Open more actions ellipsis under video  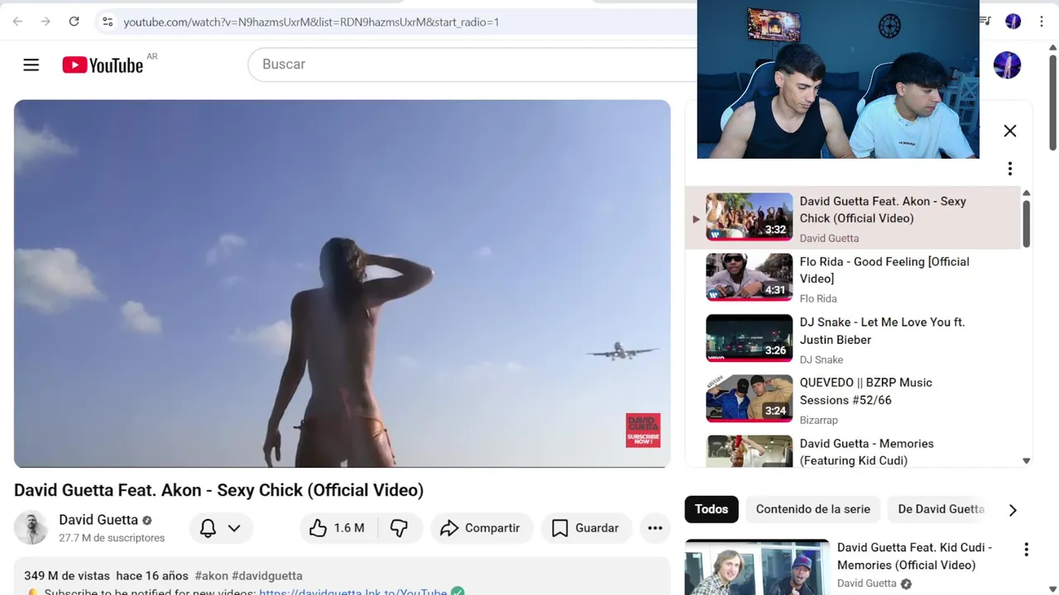point(655,528)
